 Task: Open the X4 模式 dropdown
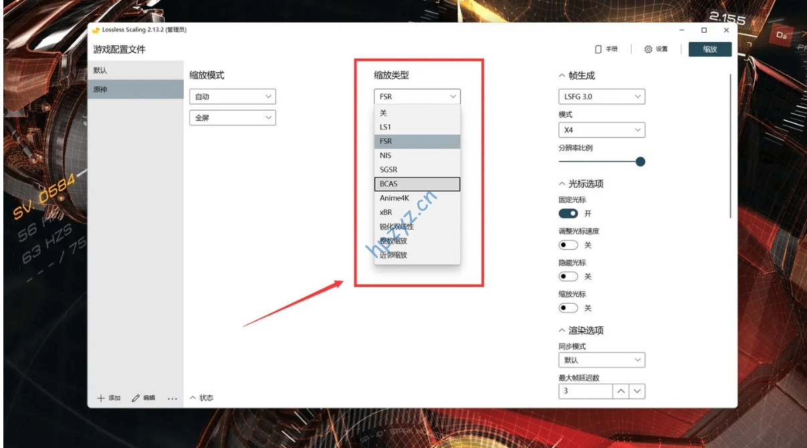pyautogui.click(x=601, y=130)
